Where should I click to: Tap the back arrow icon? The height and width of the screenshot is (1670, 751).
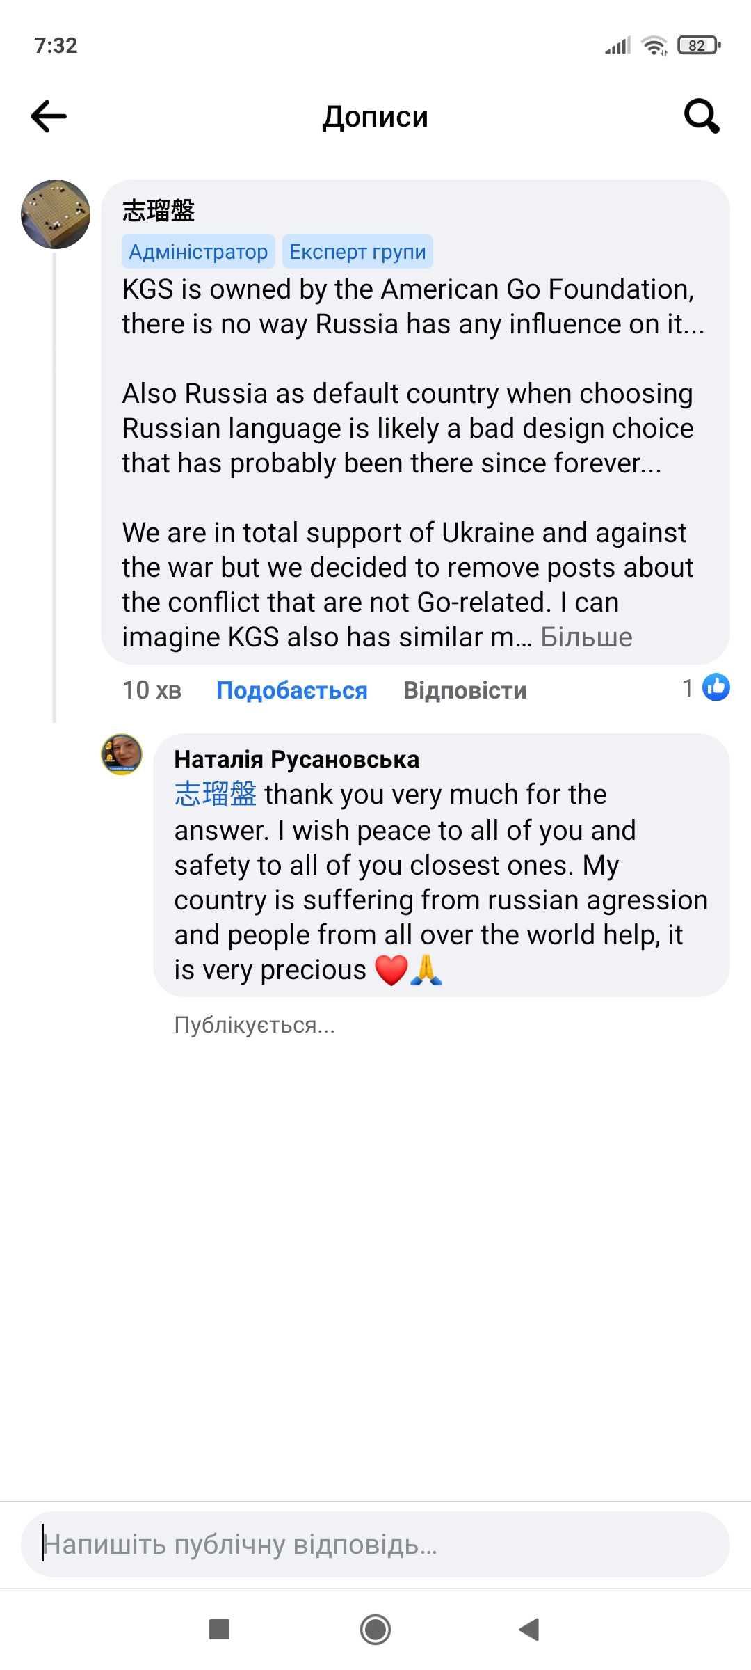coord(49,116)
